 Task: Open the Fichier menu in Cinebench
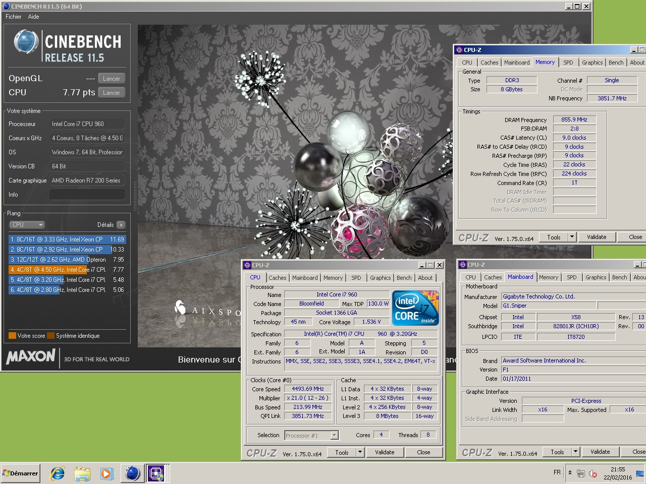tap(14, 17)
